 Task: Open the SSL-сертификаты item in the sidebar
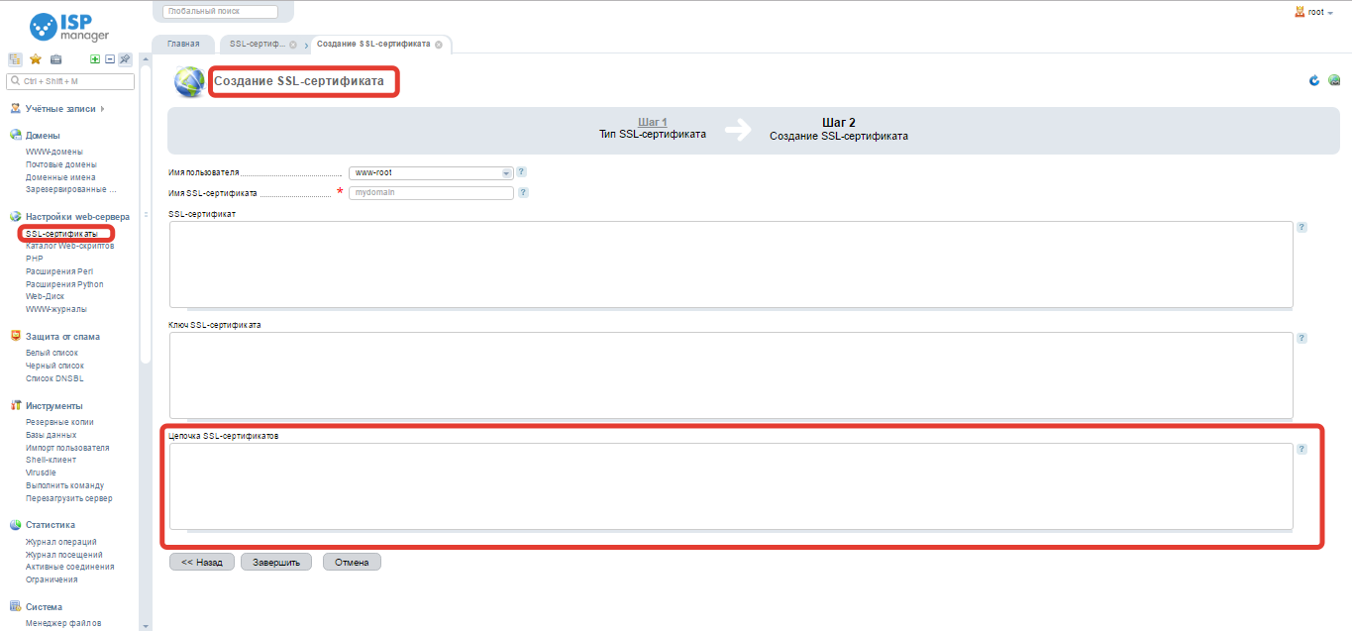[61, 234]
